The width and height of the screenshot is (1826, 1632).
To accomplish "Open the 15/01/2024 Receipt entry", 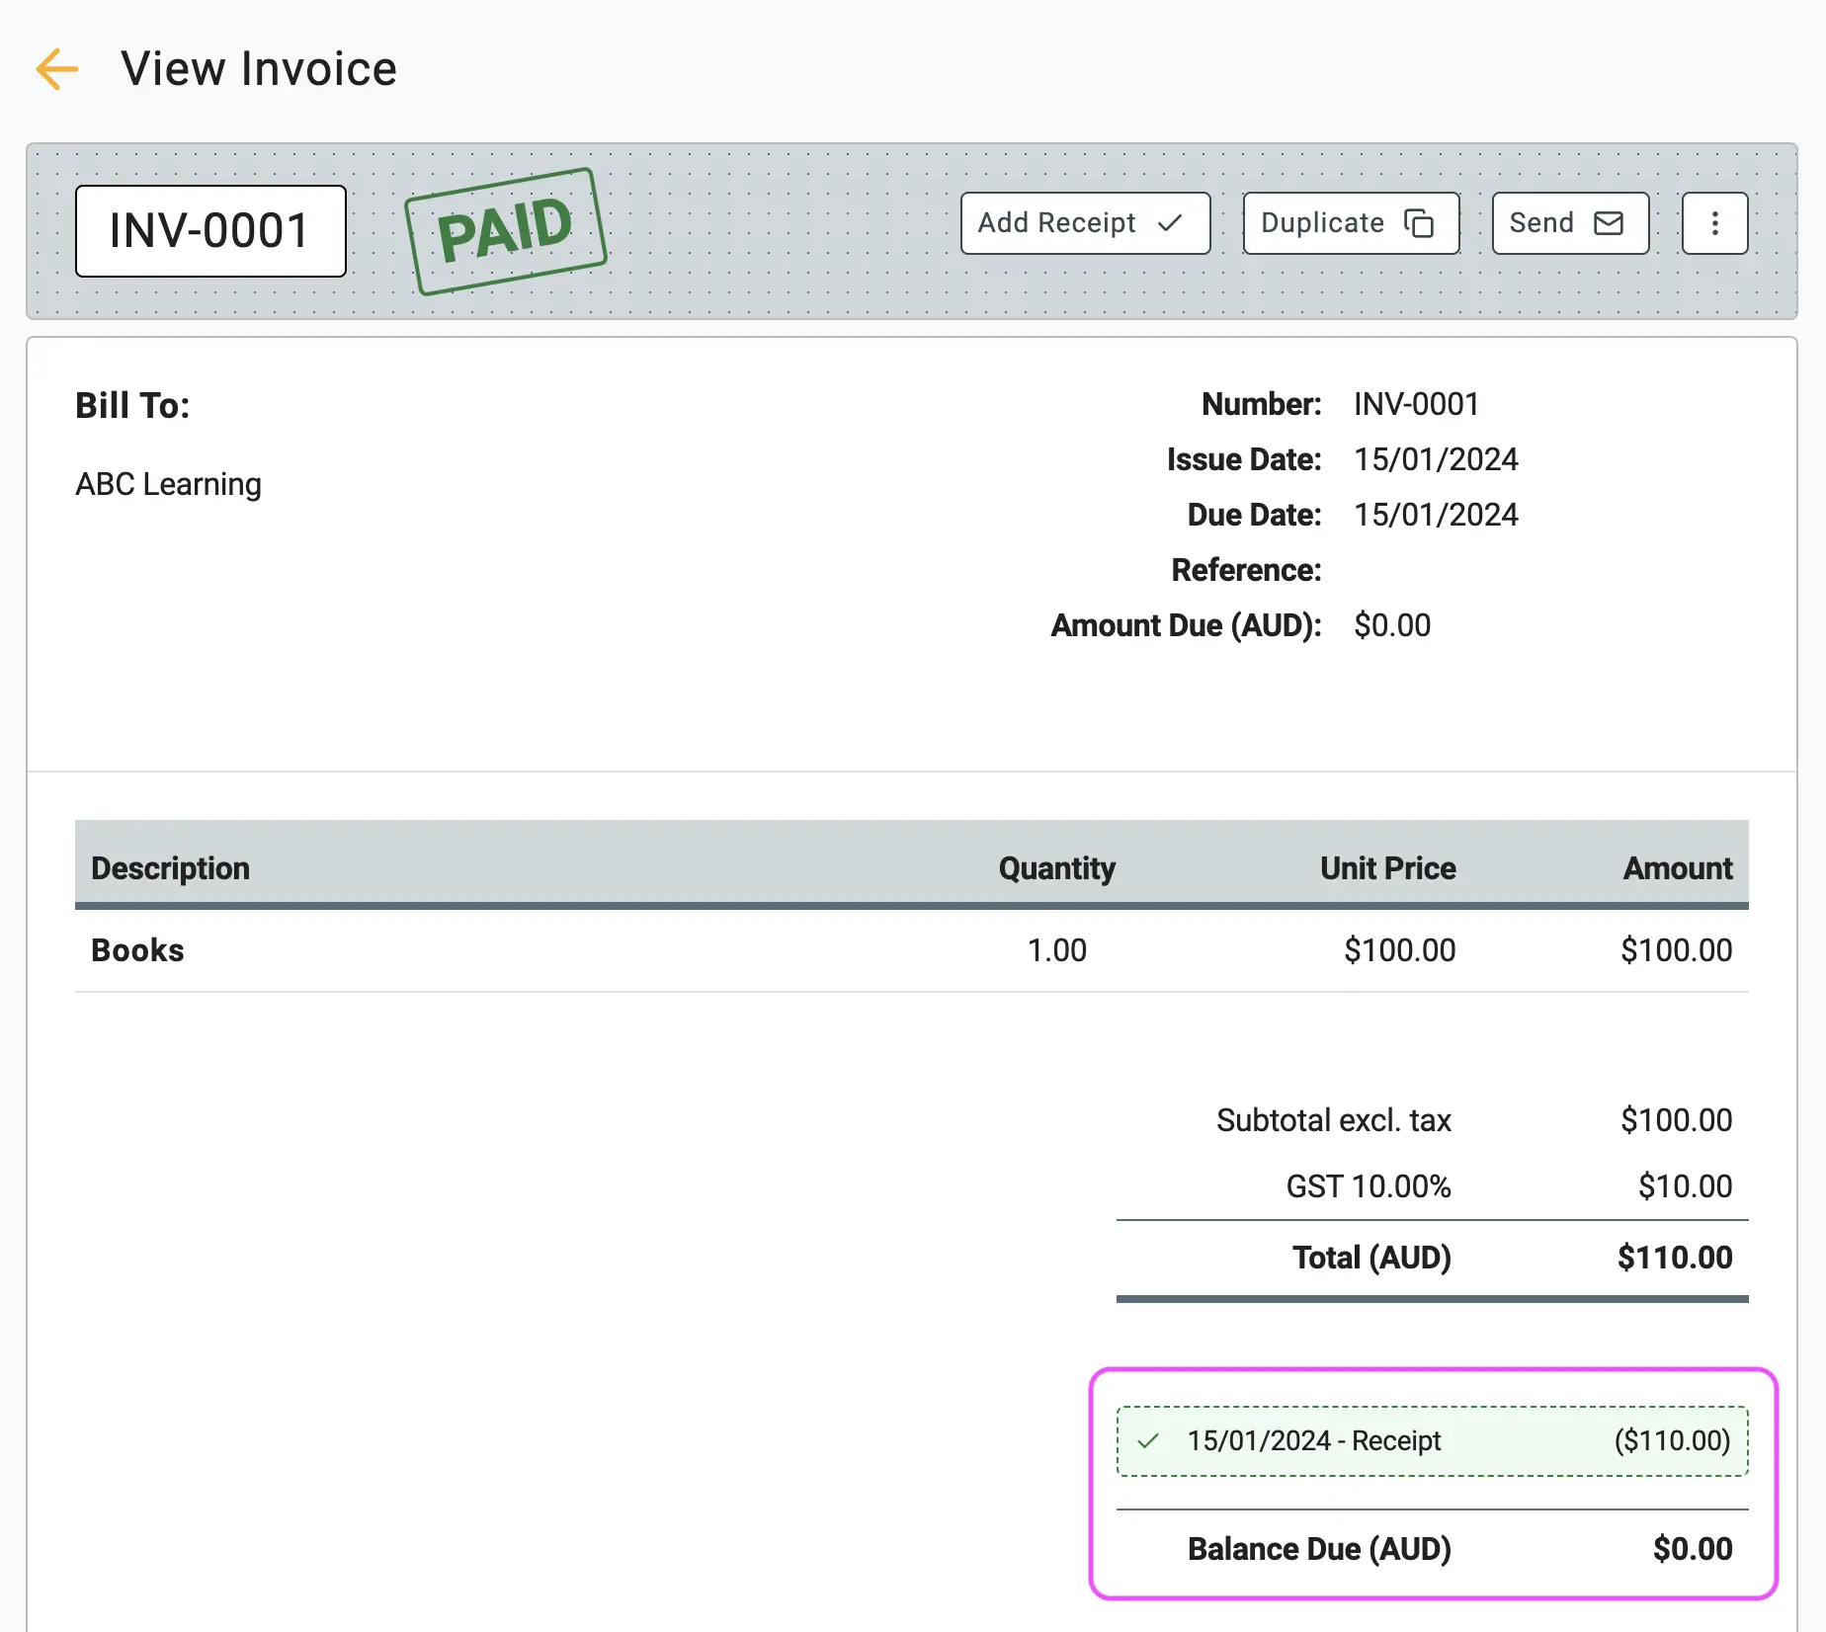I will pos(1432,1441).
